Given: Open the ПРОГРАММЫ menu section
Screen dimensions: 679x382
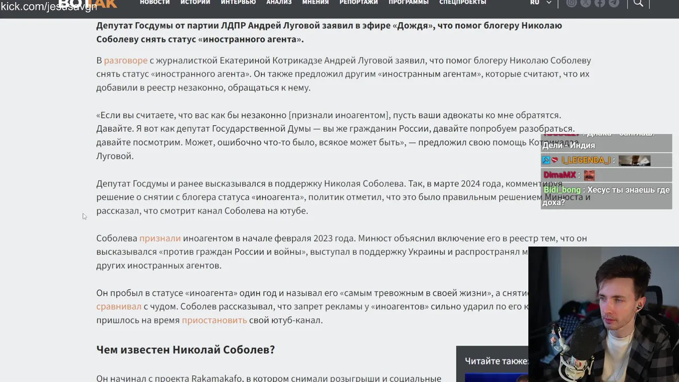Looking at the screenshot, I should click(408, 3).
